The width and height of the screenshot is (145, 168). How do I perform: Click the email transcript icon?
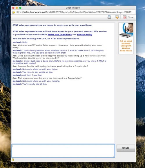click(x=117, y=17)
